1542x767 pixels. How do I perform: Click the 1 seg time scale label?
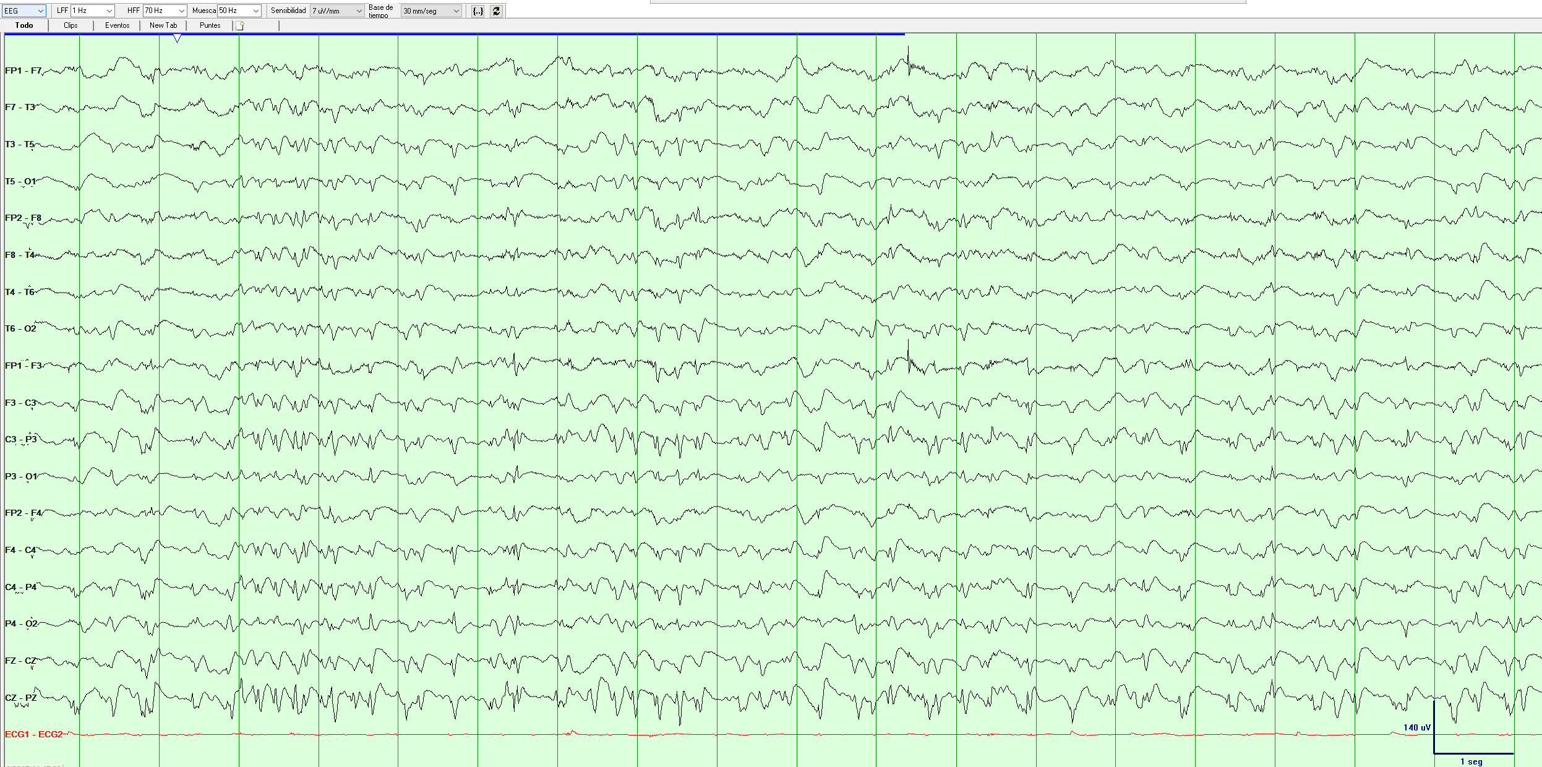[1471, 761]
